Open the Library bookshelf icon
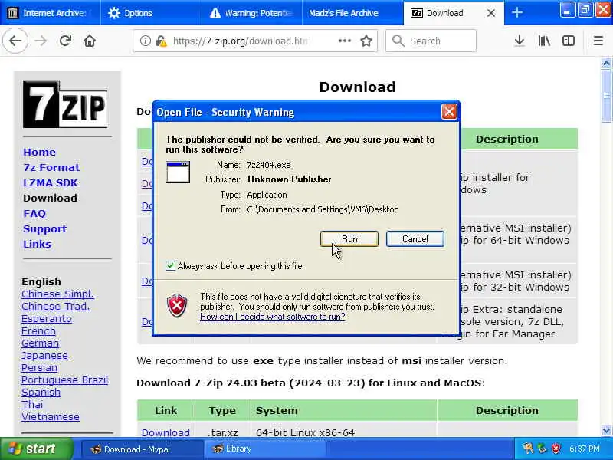613x460 pixels. pyautogui.click(x=544, y=41)
